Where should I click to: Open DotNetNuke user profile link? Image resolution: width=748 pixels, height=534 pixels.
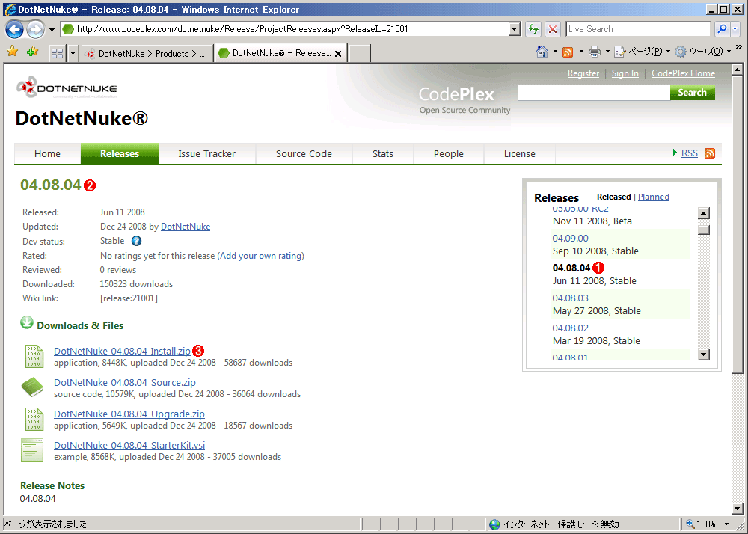click(186, 227)
